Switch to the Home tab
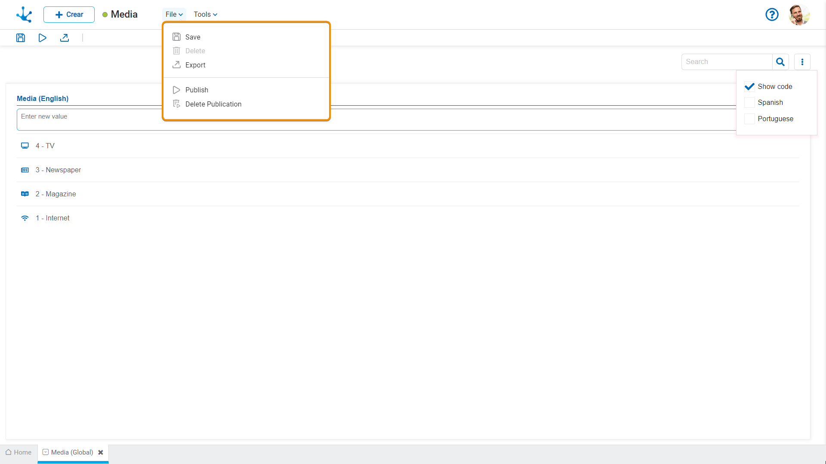 [x=18, y=452]
